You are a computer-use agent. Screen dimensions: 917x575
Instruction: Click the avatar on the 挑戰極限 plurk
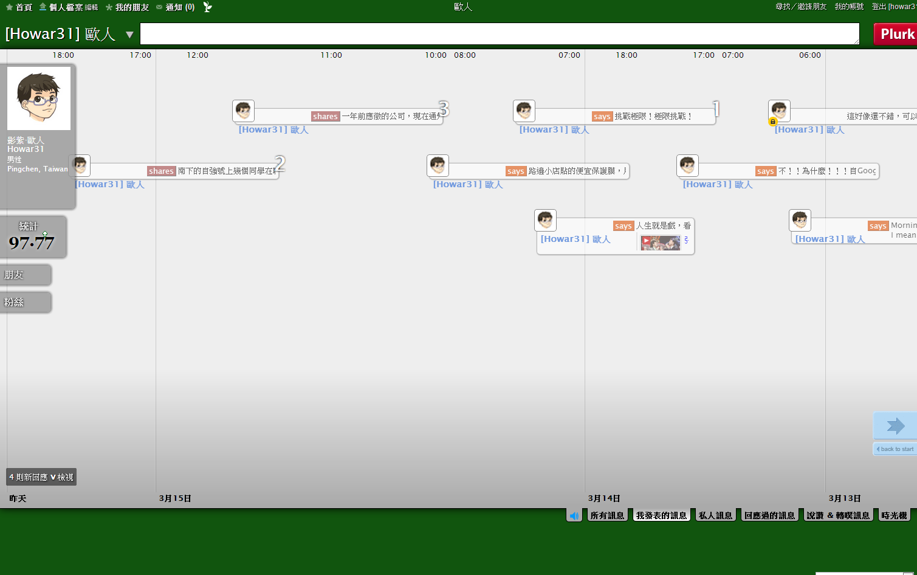[524, 111]
